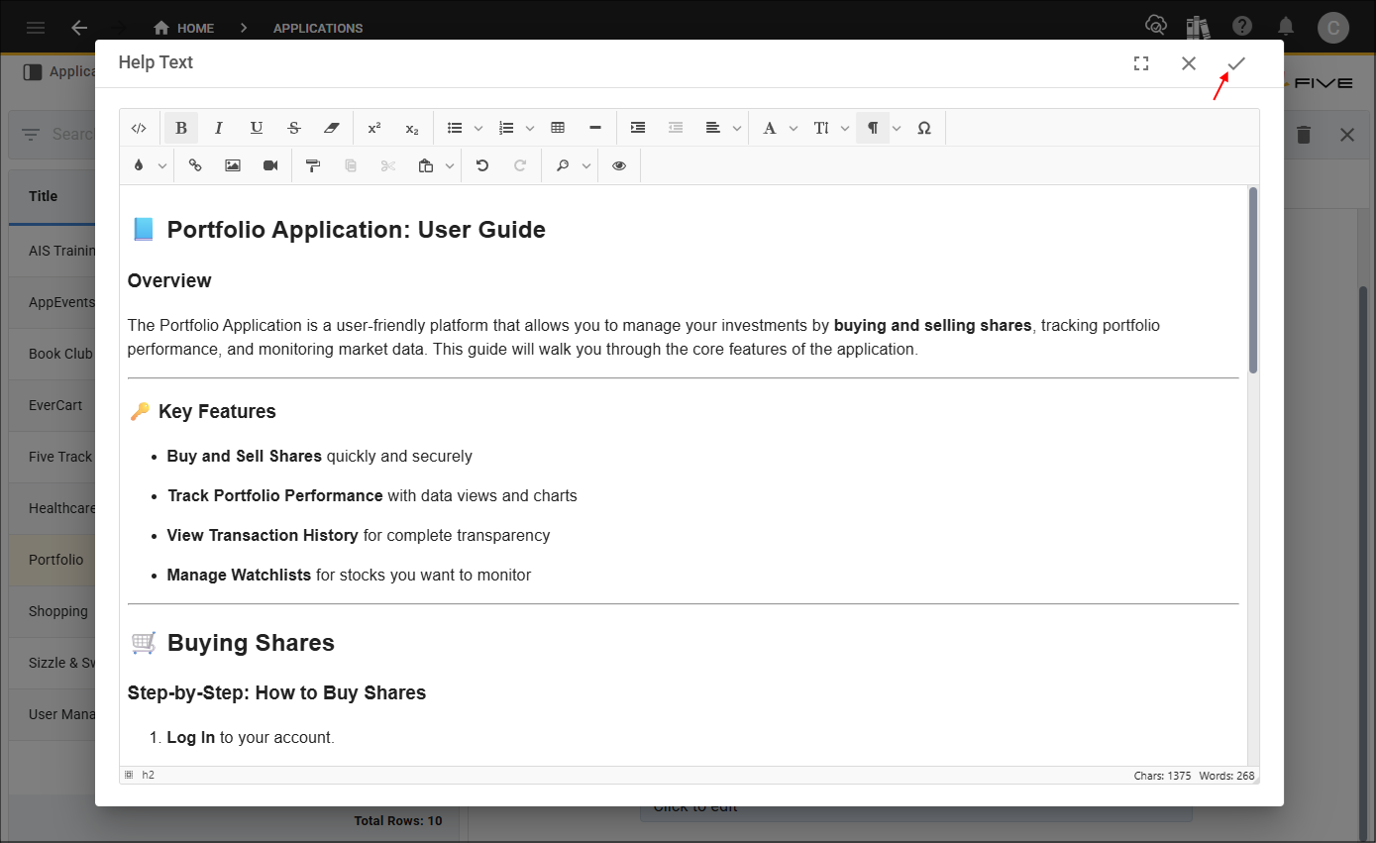Insert a video with camera icon
1376x843 pixels.
tap(270, 165)
